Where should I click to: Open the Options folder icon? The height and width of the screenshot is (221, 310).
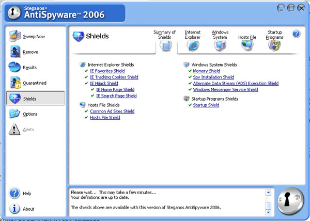[14, 114]
